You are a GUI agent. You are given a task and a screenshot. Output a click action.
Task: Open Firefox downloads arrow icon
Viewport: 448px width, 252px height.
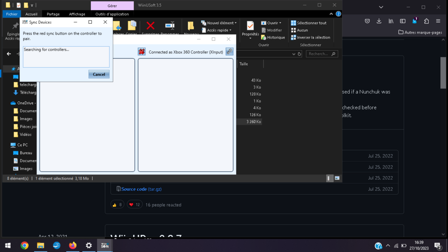tap(379, 21)
